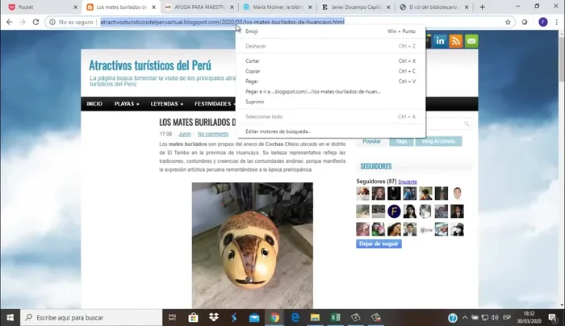Close the Pocket tab
565x326 pixels.
point(75,6)
